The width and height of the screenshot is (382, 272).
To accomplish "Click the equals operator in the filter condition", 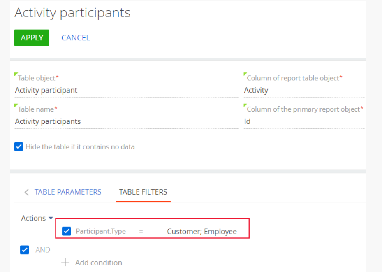I will click(141, 232).
